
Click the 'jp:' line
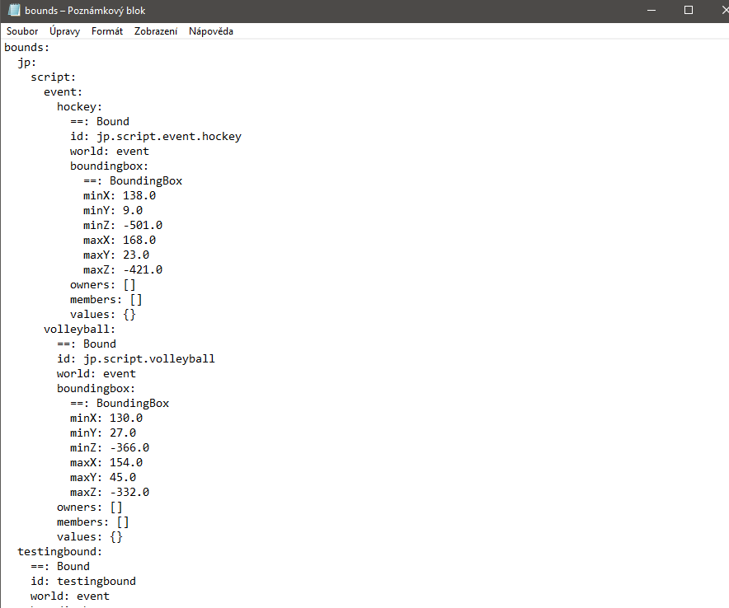click(x=26, y=63)
